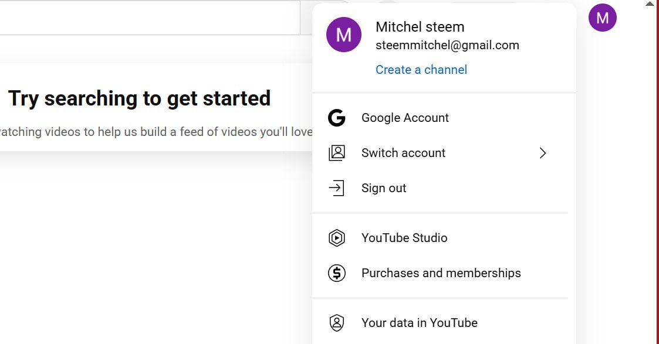Screen dimensions: 659x344
Task: Open YouTube Studio from the menu
Action: [404, 238]
